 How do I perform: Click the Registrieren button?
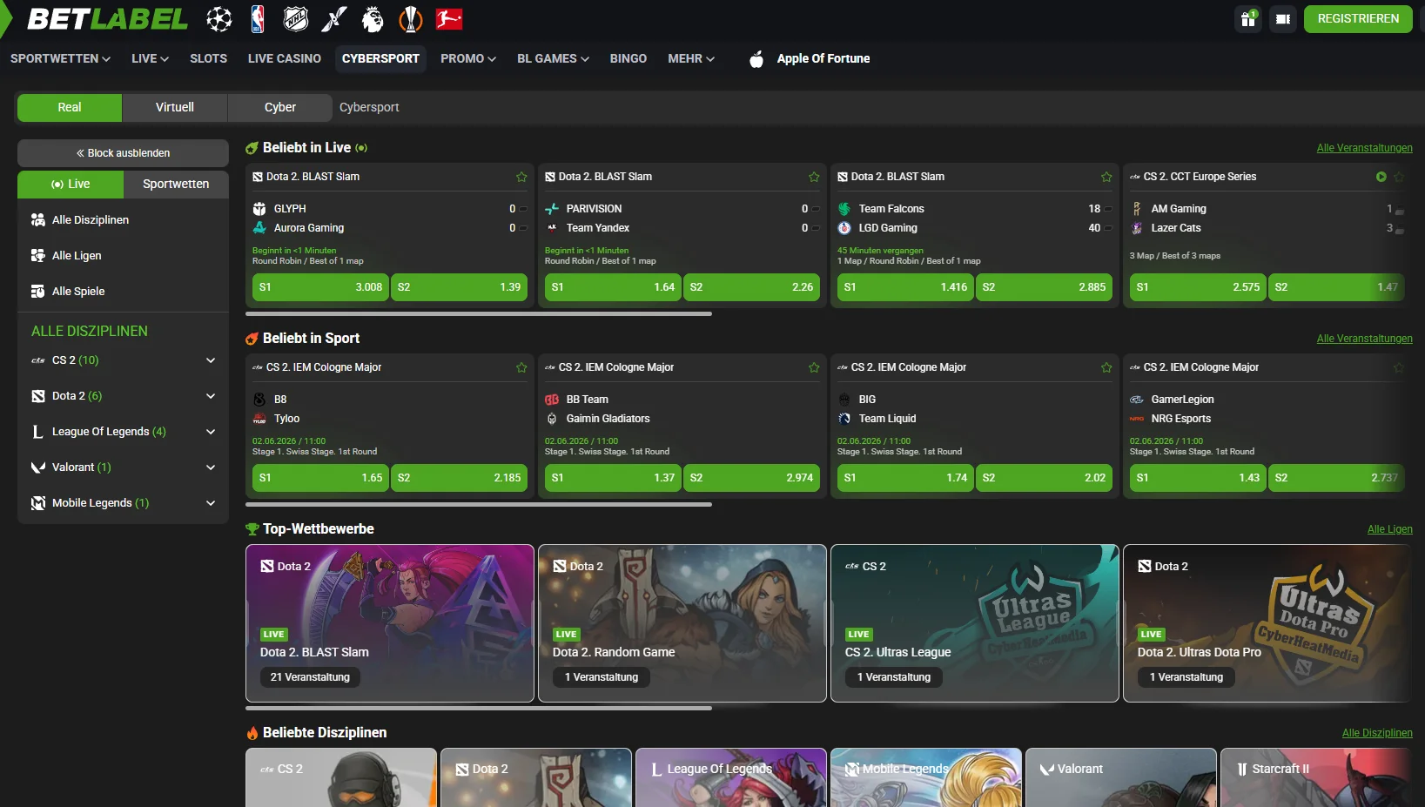click(1358, 19)
